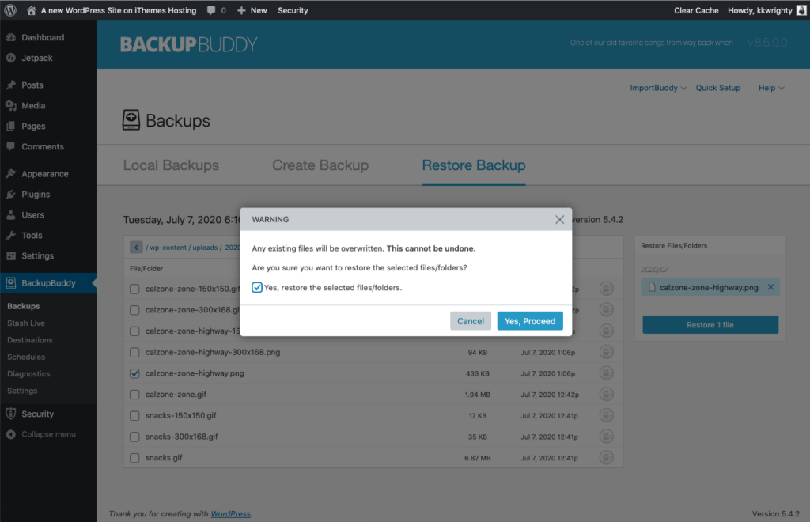The width and height of the screenshot is (810, 522).
Task: Switch to the Local Backups tab
Action: pyautogui.click(x=171, y=165)
